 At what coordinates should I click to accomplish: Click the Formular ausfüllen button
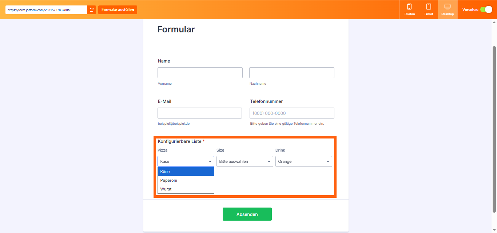tap(118, 10)
